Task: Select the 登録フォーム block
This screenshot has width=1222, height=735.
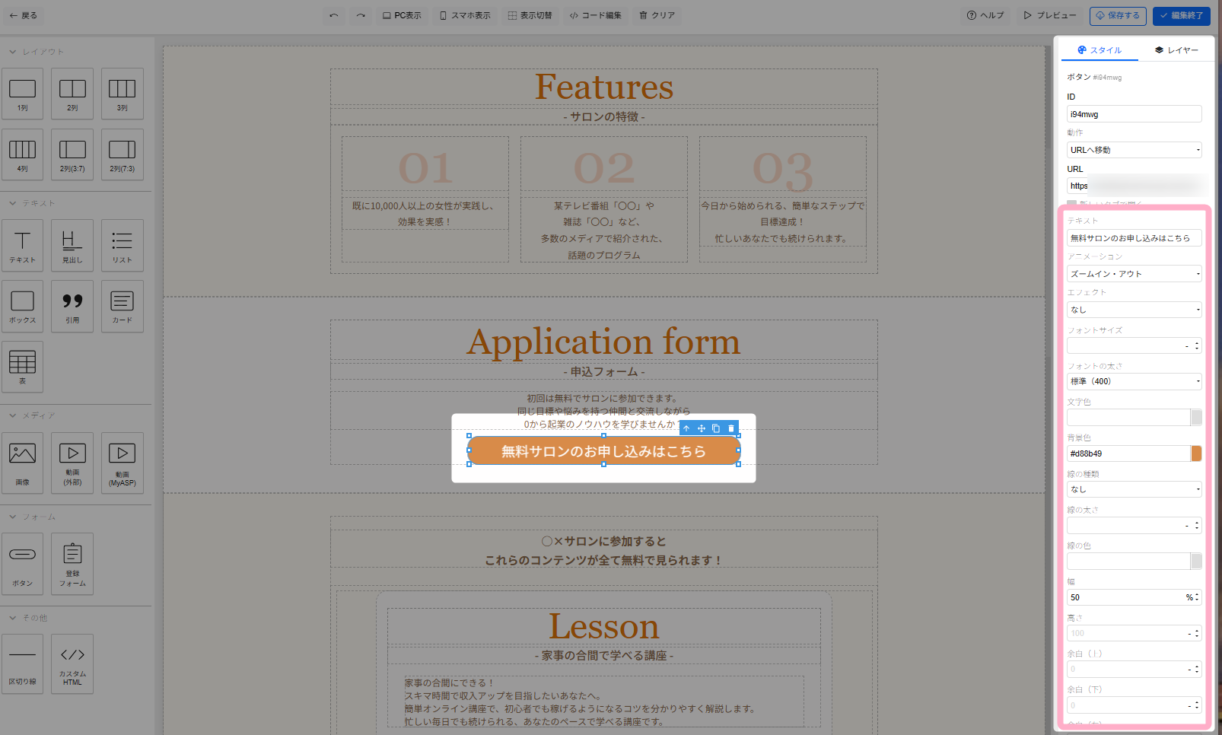Action: click(72, 563)
